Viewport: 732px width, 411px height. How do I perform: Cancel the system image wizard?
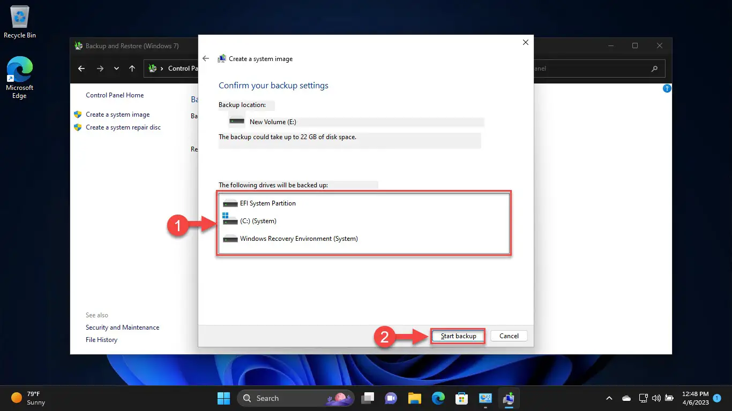[509, 336]
